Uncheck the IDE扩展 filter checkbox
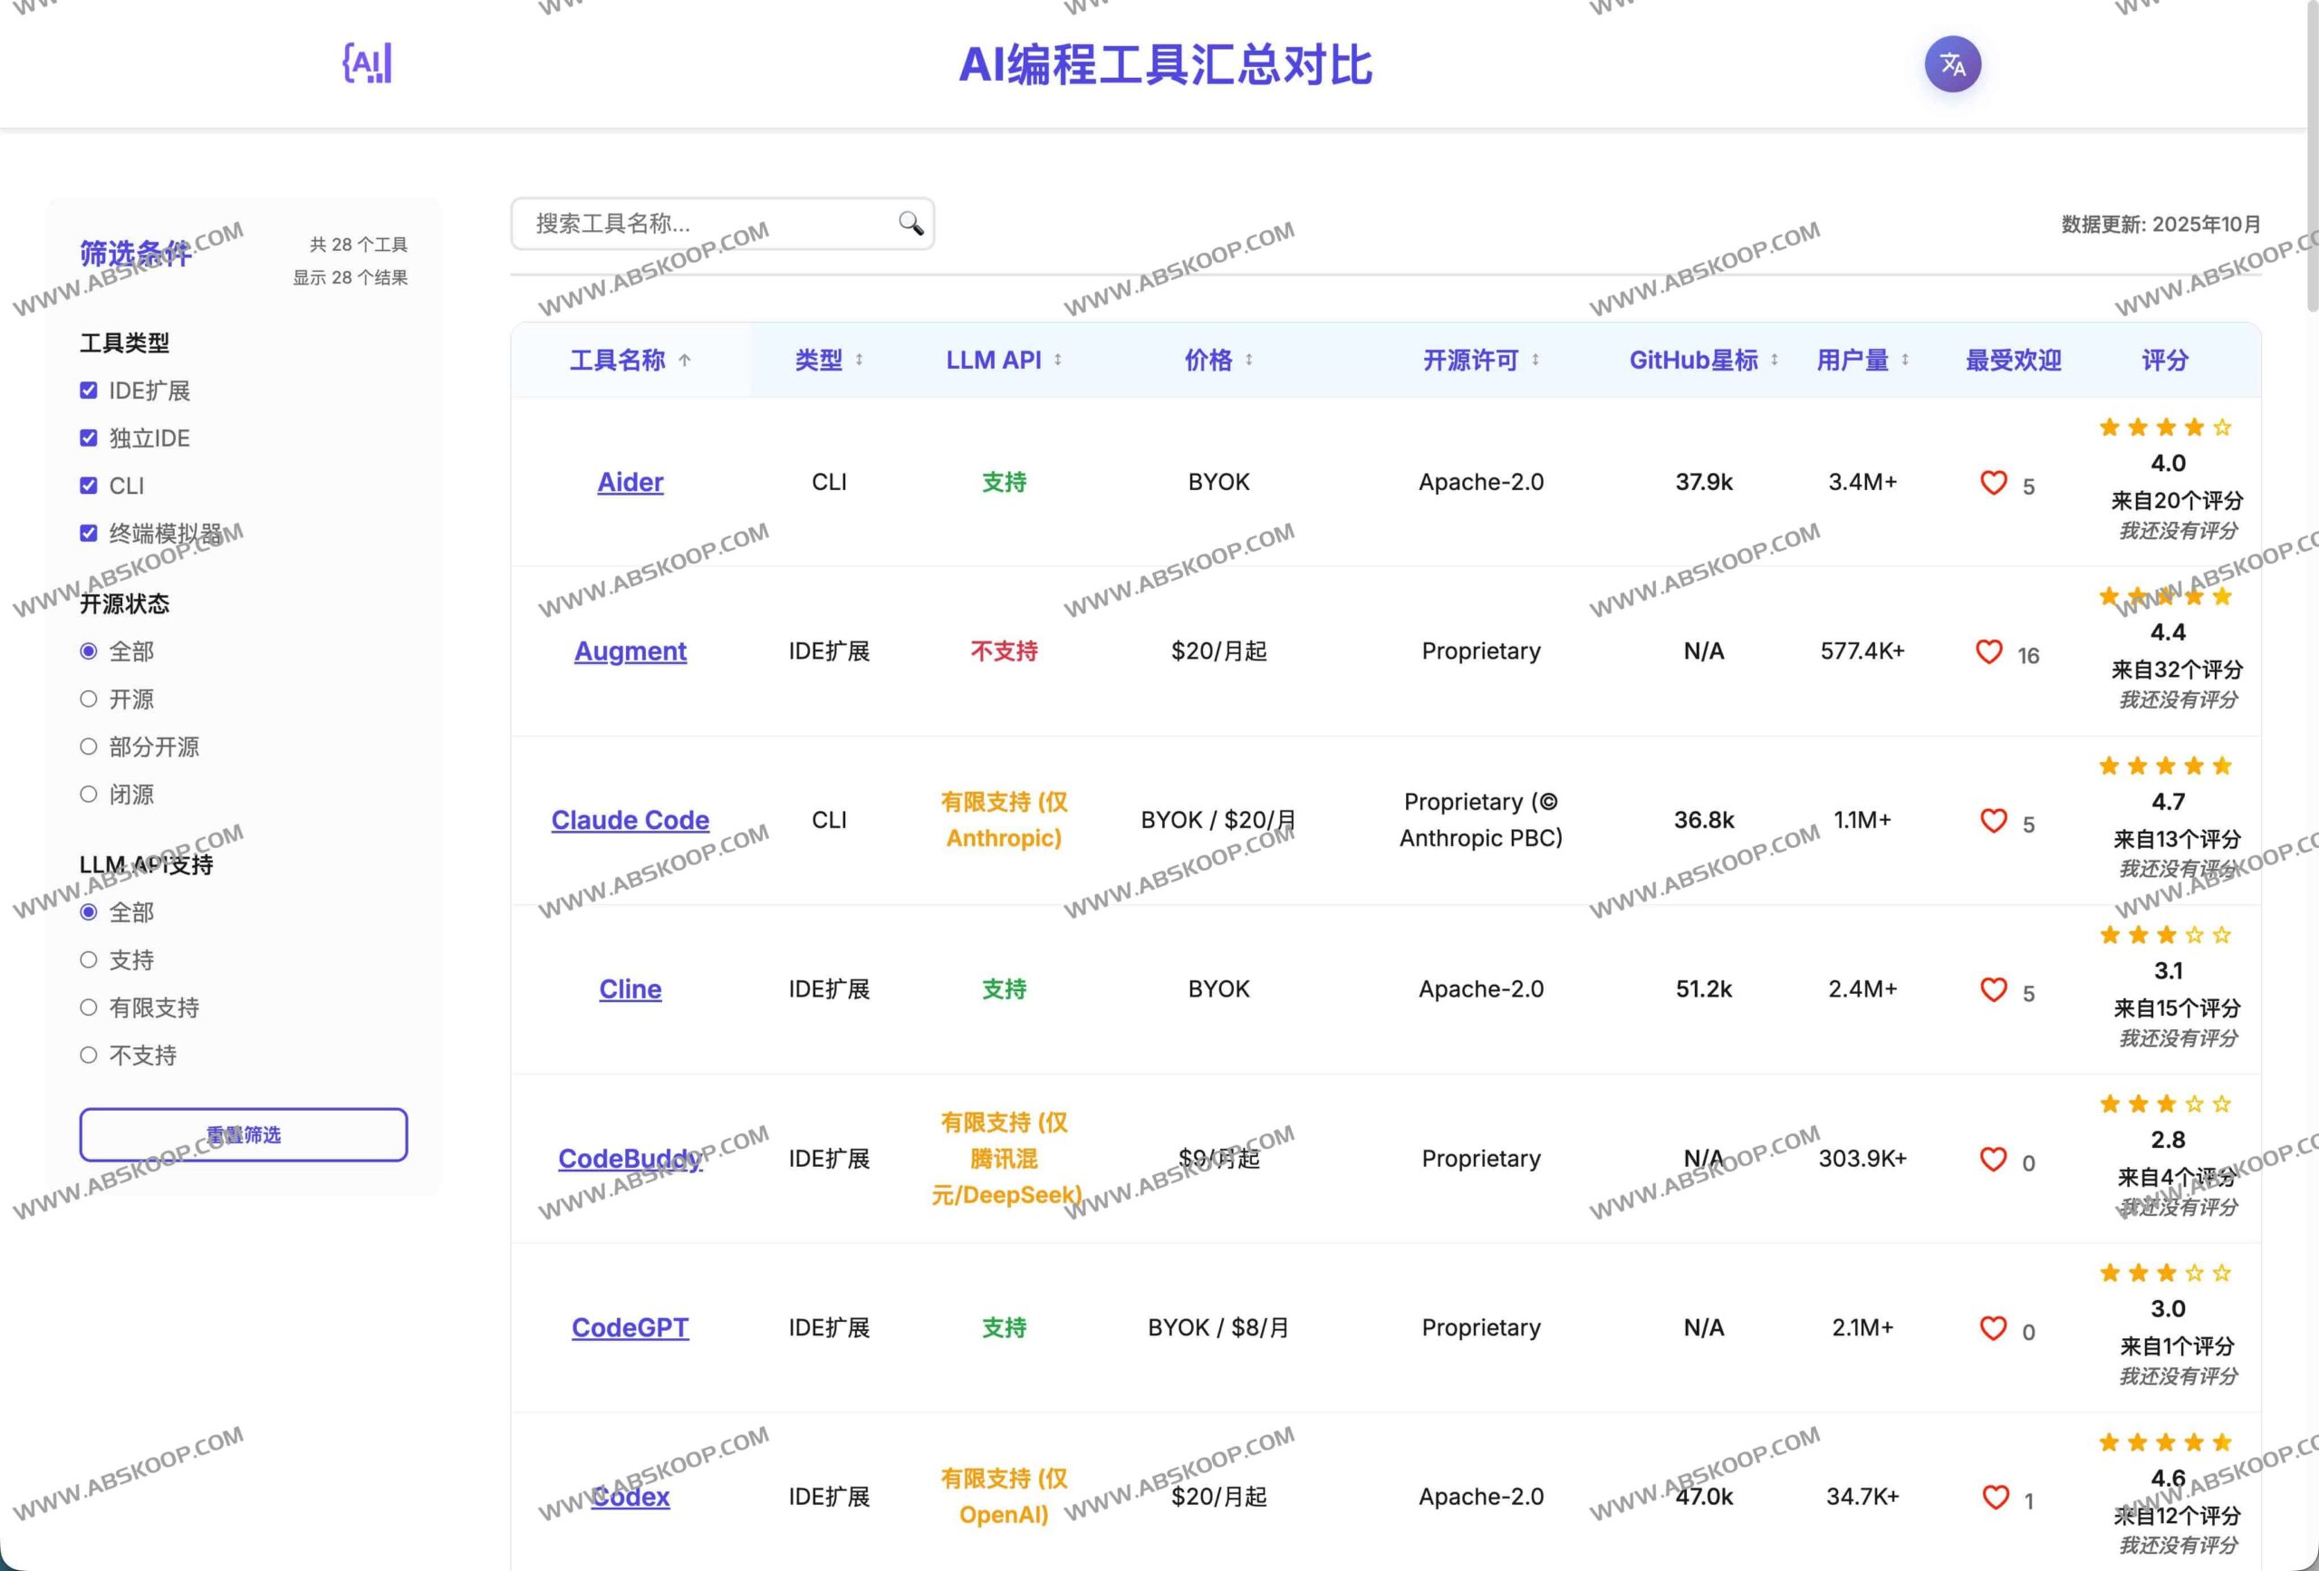2319x1571 pixels. (x=88, y=390)
